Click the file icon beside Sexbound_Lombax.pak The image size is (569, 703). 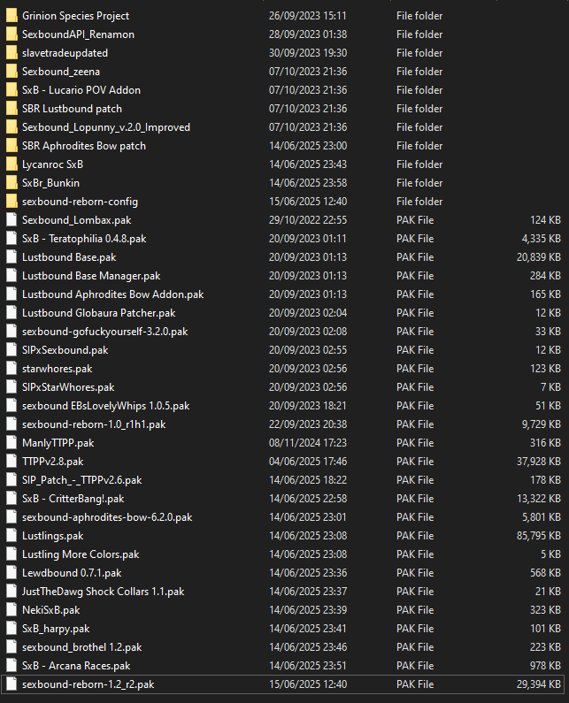(12, 220)
